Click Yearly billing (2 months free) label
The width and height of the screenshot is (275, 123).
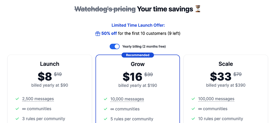(x=144, y=47)
